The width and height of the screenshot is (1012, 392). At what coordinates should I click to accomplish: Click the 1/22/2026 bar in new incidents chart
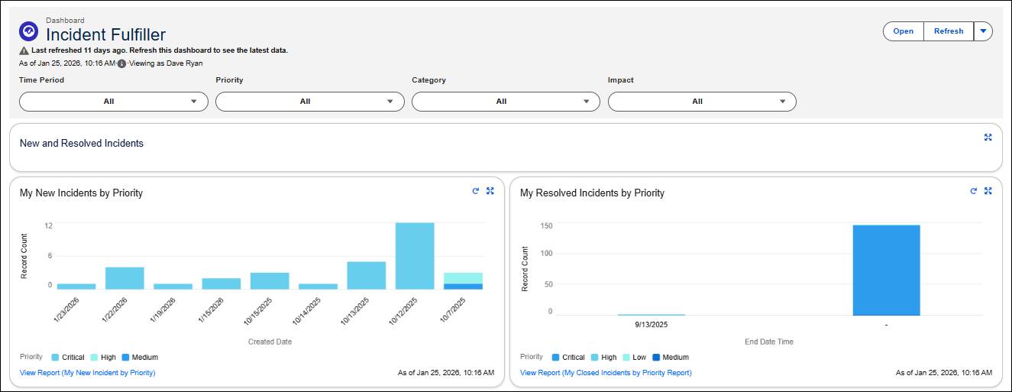point(124,278)
